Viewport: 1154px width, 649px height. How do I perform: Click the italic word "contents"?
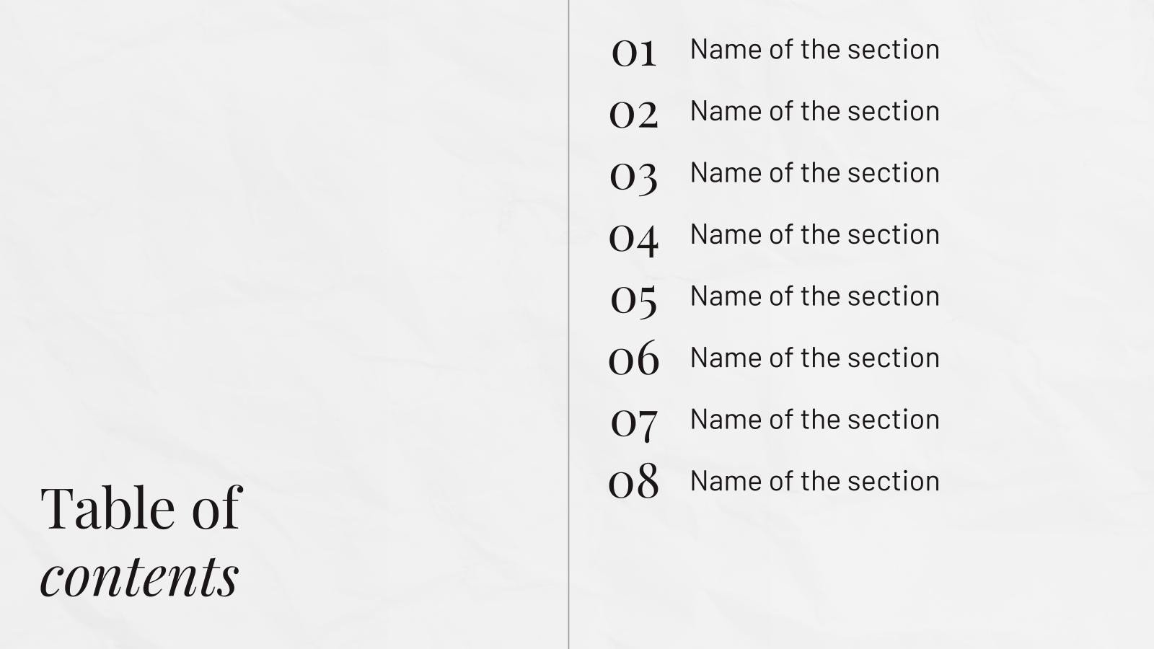click(x=139, y=577)
